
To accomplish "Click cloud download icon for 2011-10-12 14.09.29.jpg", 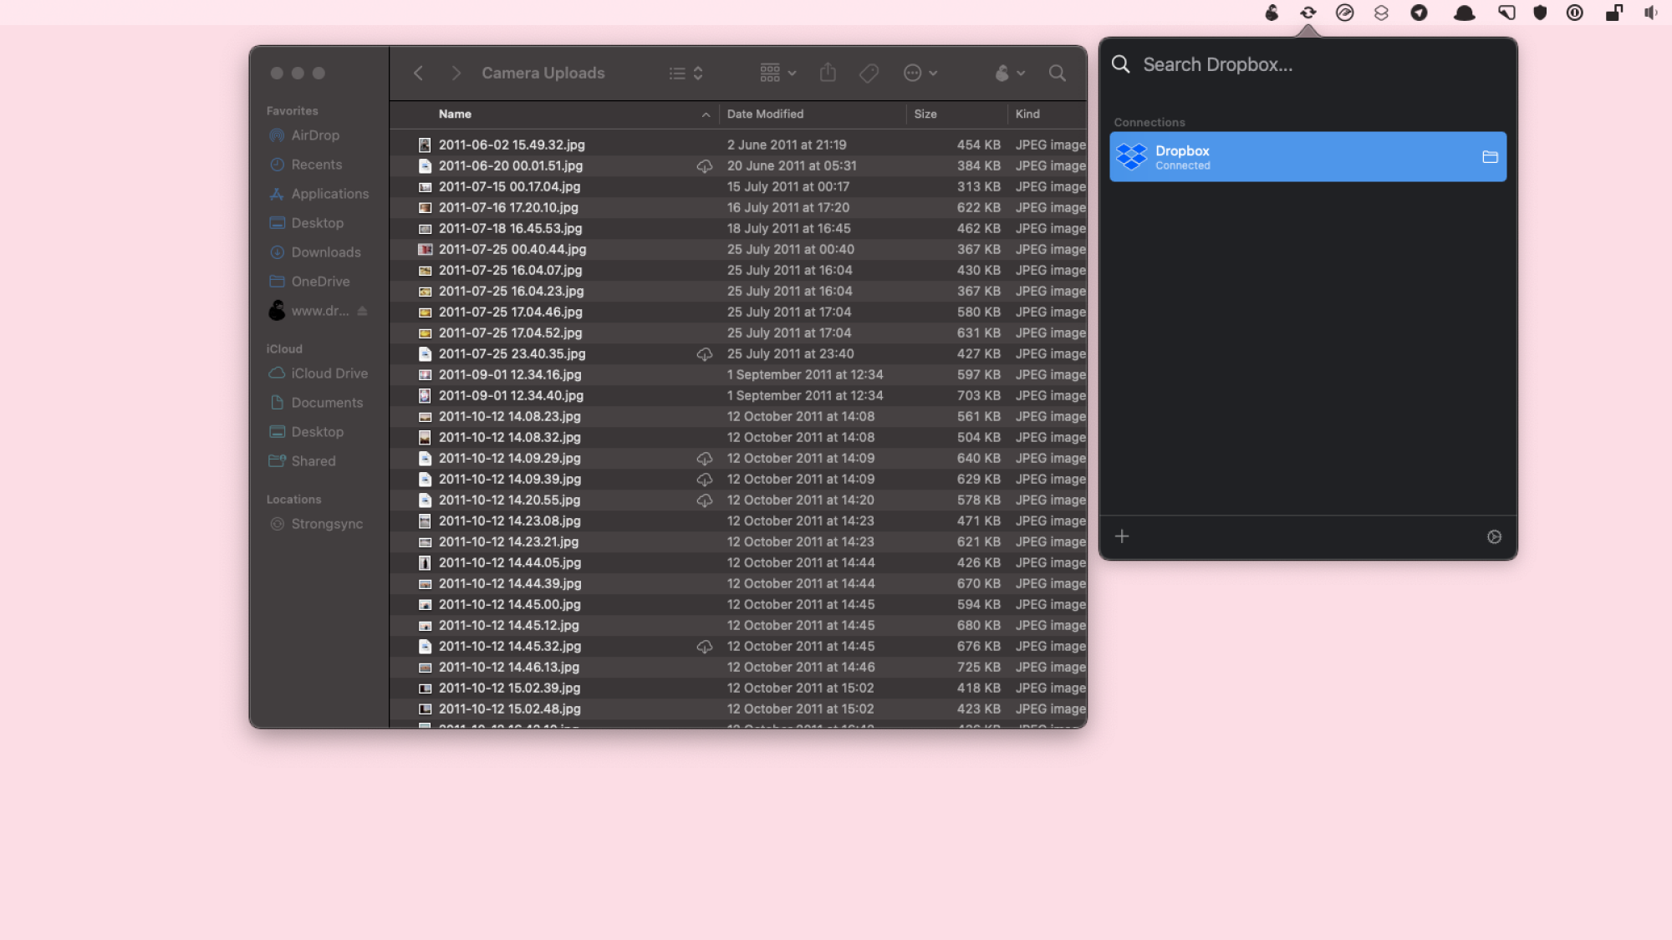I will [x=705, y=459].
